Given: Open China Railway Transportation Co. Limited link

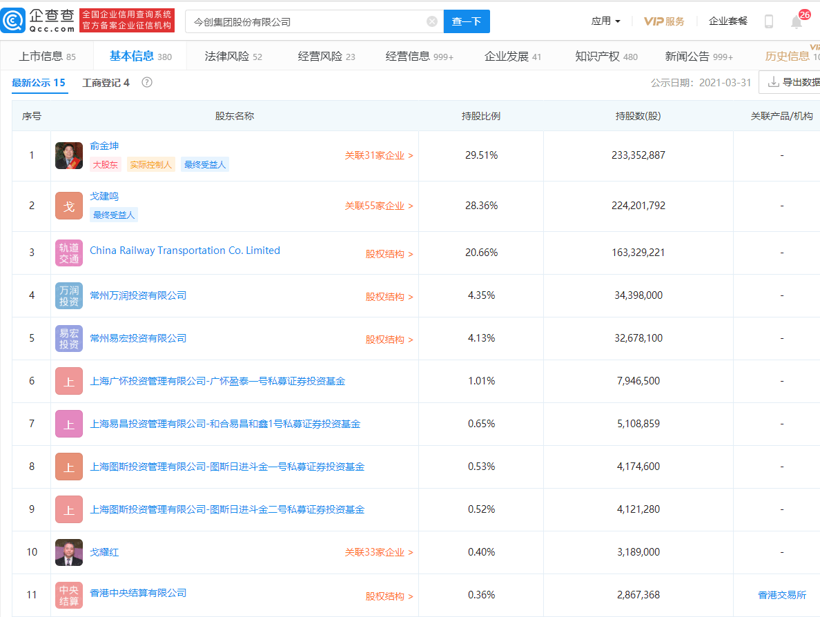Looking at the screenshot, I should 184,251.
